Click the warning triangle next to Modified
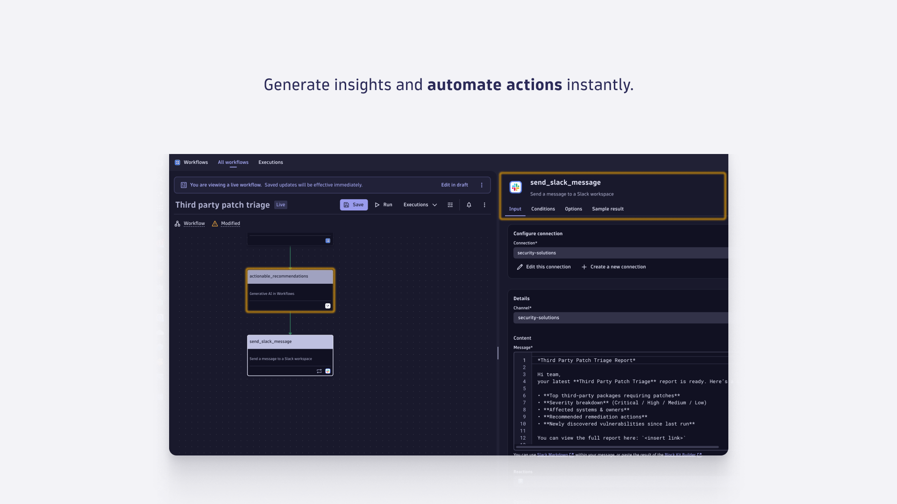 214,224
